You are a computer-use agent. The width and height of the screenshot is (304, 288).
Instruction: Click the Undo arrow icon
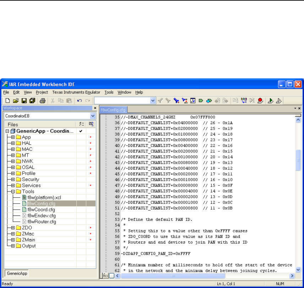79,101
